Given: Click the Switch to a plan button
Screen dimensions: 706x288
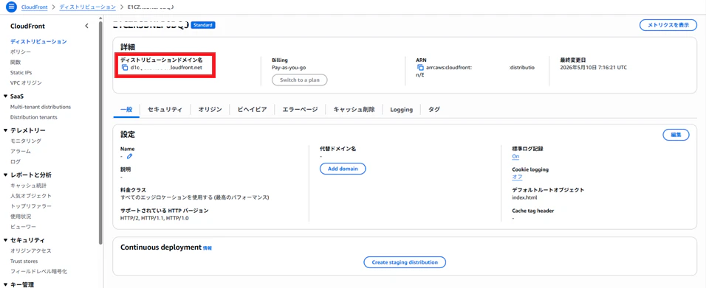Looking at the screenshot, I should [299, 80].
